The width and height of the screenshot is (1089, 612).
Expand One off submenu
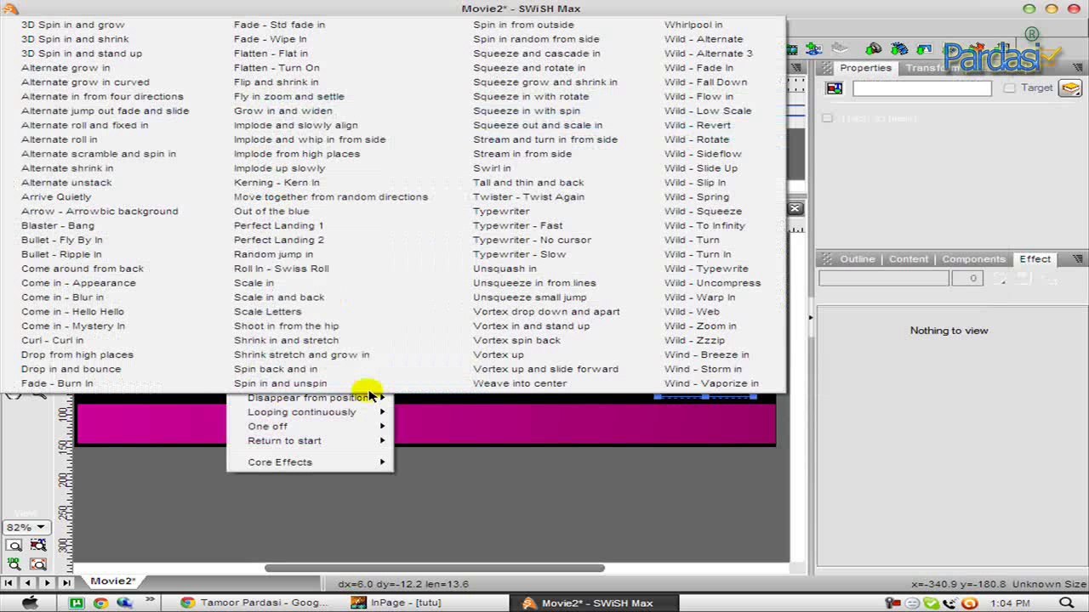pos(310,427)
